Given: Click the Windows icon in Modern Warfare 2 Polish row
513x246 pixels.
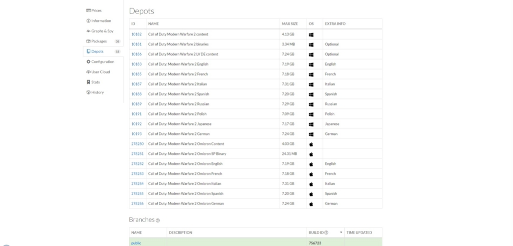Looking at the screenshot, I should 311,114.
